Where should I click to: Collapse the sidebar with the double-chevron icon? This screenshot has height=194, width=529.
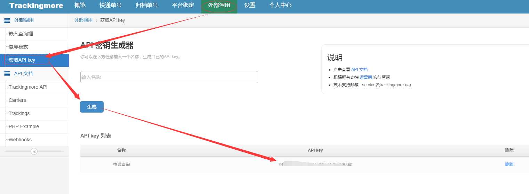tap(34, 151)
